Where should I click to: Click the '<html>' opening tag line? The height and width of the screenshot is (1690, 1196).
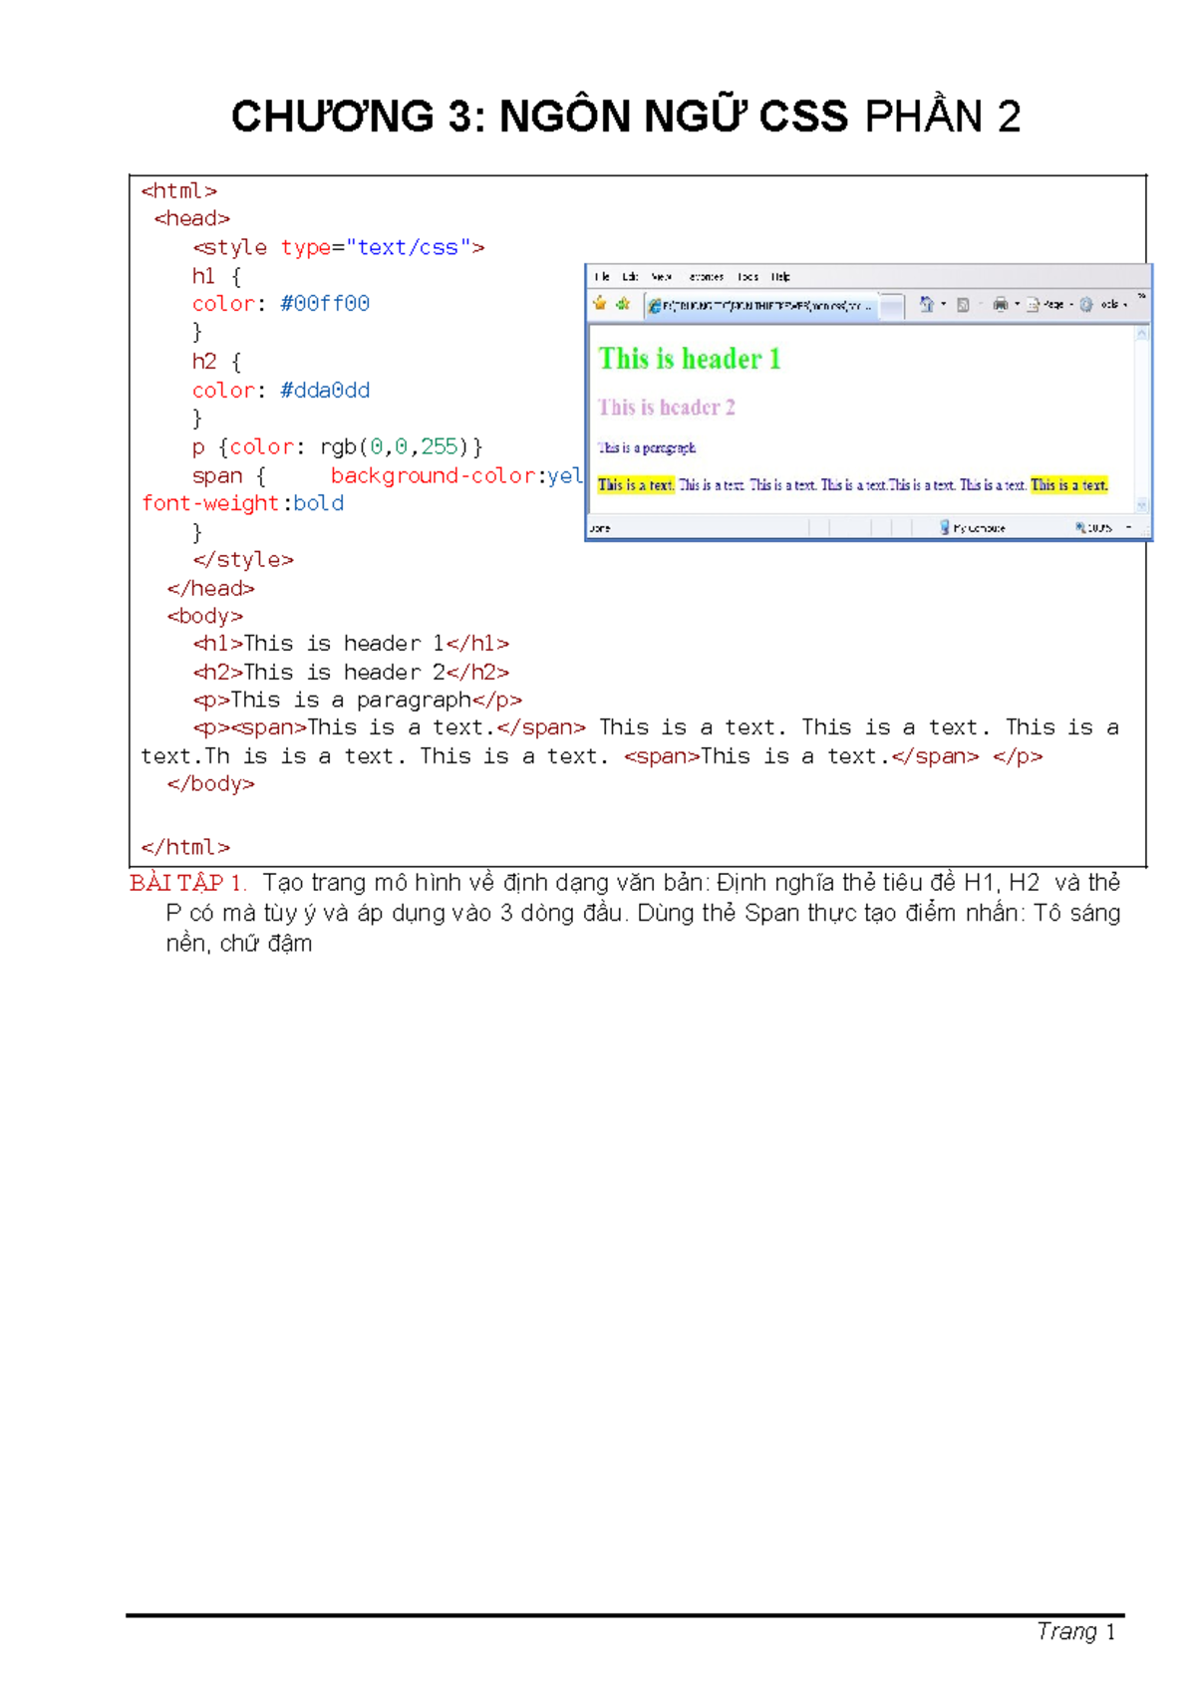pyautogui.click(x=179, y=190)
